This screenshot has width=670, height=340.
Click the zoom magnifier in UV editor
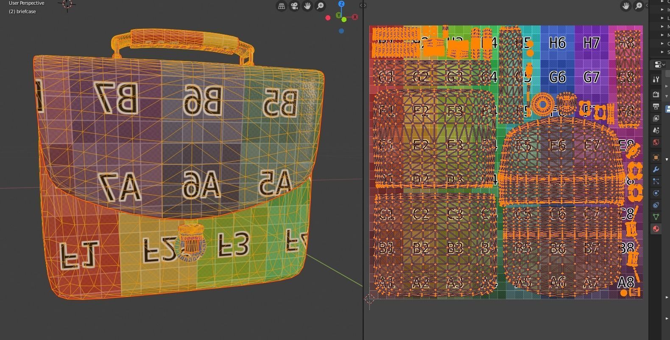(x=639, y=6)
